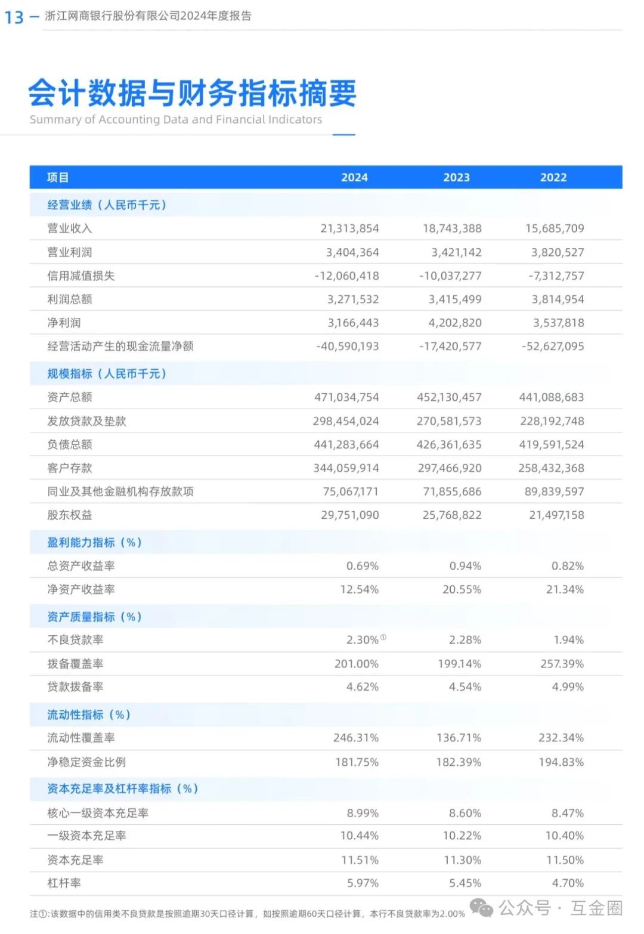Click the page header 浙江网商银行股份有限公司2024年度报告
The image size is (644, 934).
[148, 16]
